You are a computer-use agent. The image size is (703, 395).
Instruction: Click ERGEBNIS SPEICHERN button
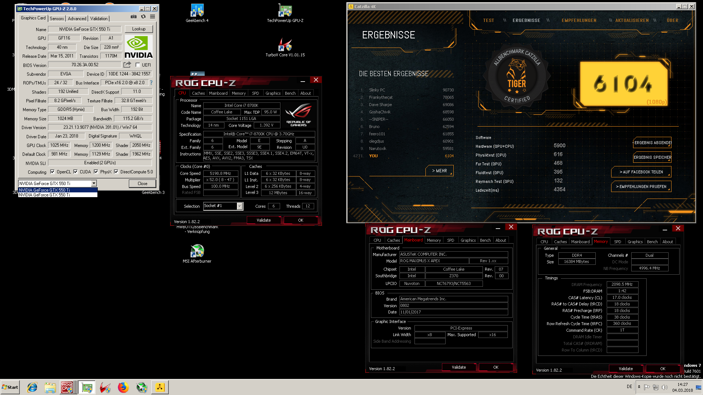click(652, 157)
